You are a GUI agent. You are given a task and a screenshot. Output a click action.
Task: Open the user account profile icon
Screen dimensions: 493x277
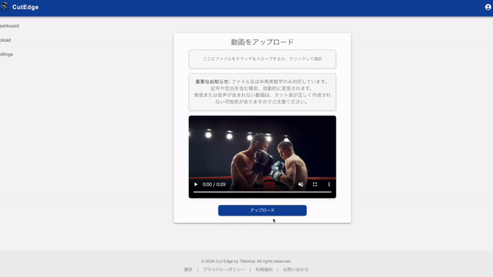tap(488, 7)
